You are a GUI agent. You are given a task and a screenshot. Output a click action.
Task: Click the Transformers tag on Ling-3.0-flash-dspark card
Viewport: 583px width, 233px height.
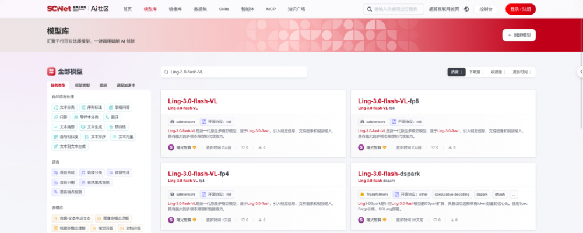(374, 195)
